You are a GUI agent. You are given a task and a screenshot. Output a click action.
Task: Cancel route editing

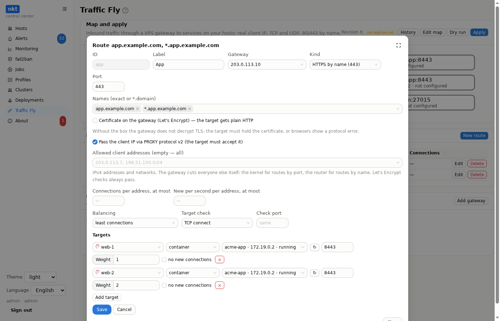pyautogui.click(x=124, y=310)
